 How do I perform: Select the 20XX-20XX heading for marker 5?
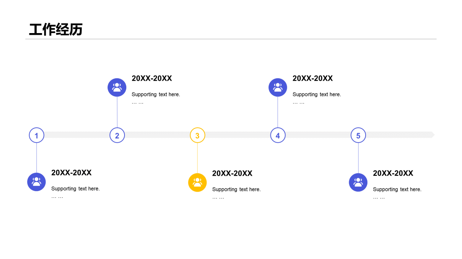[393, 173]
